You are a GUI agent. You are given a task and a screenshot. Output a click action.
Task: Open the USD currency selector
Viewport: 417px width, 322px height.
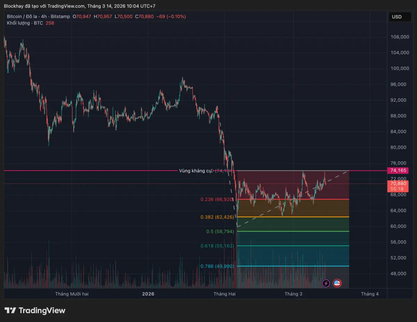tap(400, 17)
